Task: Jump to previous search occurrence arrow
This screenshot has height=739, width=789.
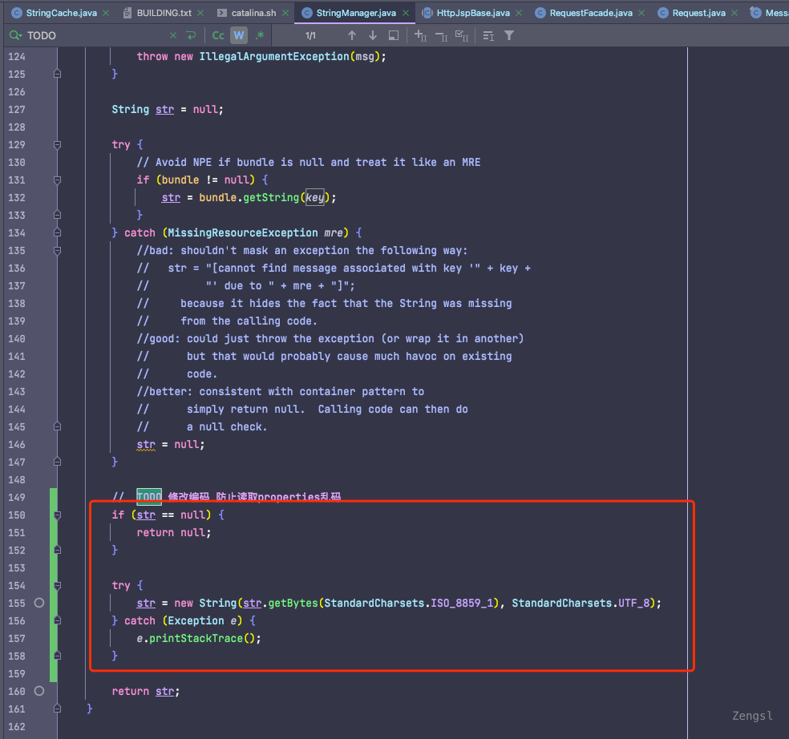Action: [351, 36]
